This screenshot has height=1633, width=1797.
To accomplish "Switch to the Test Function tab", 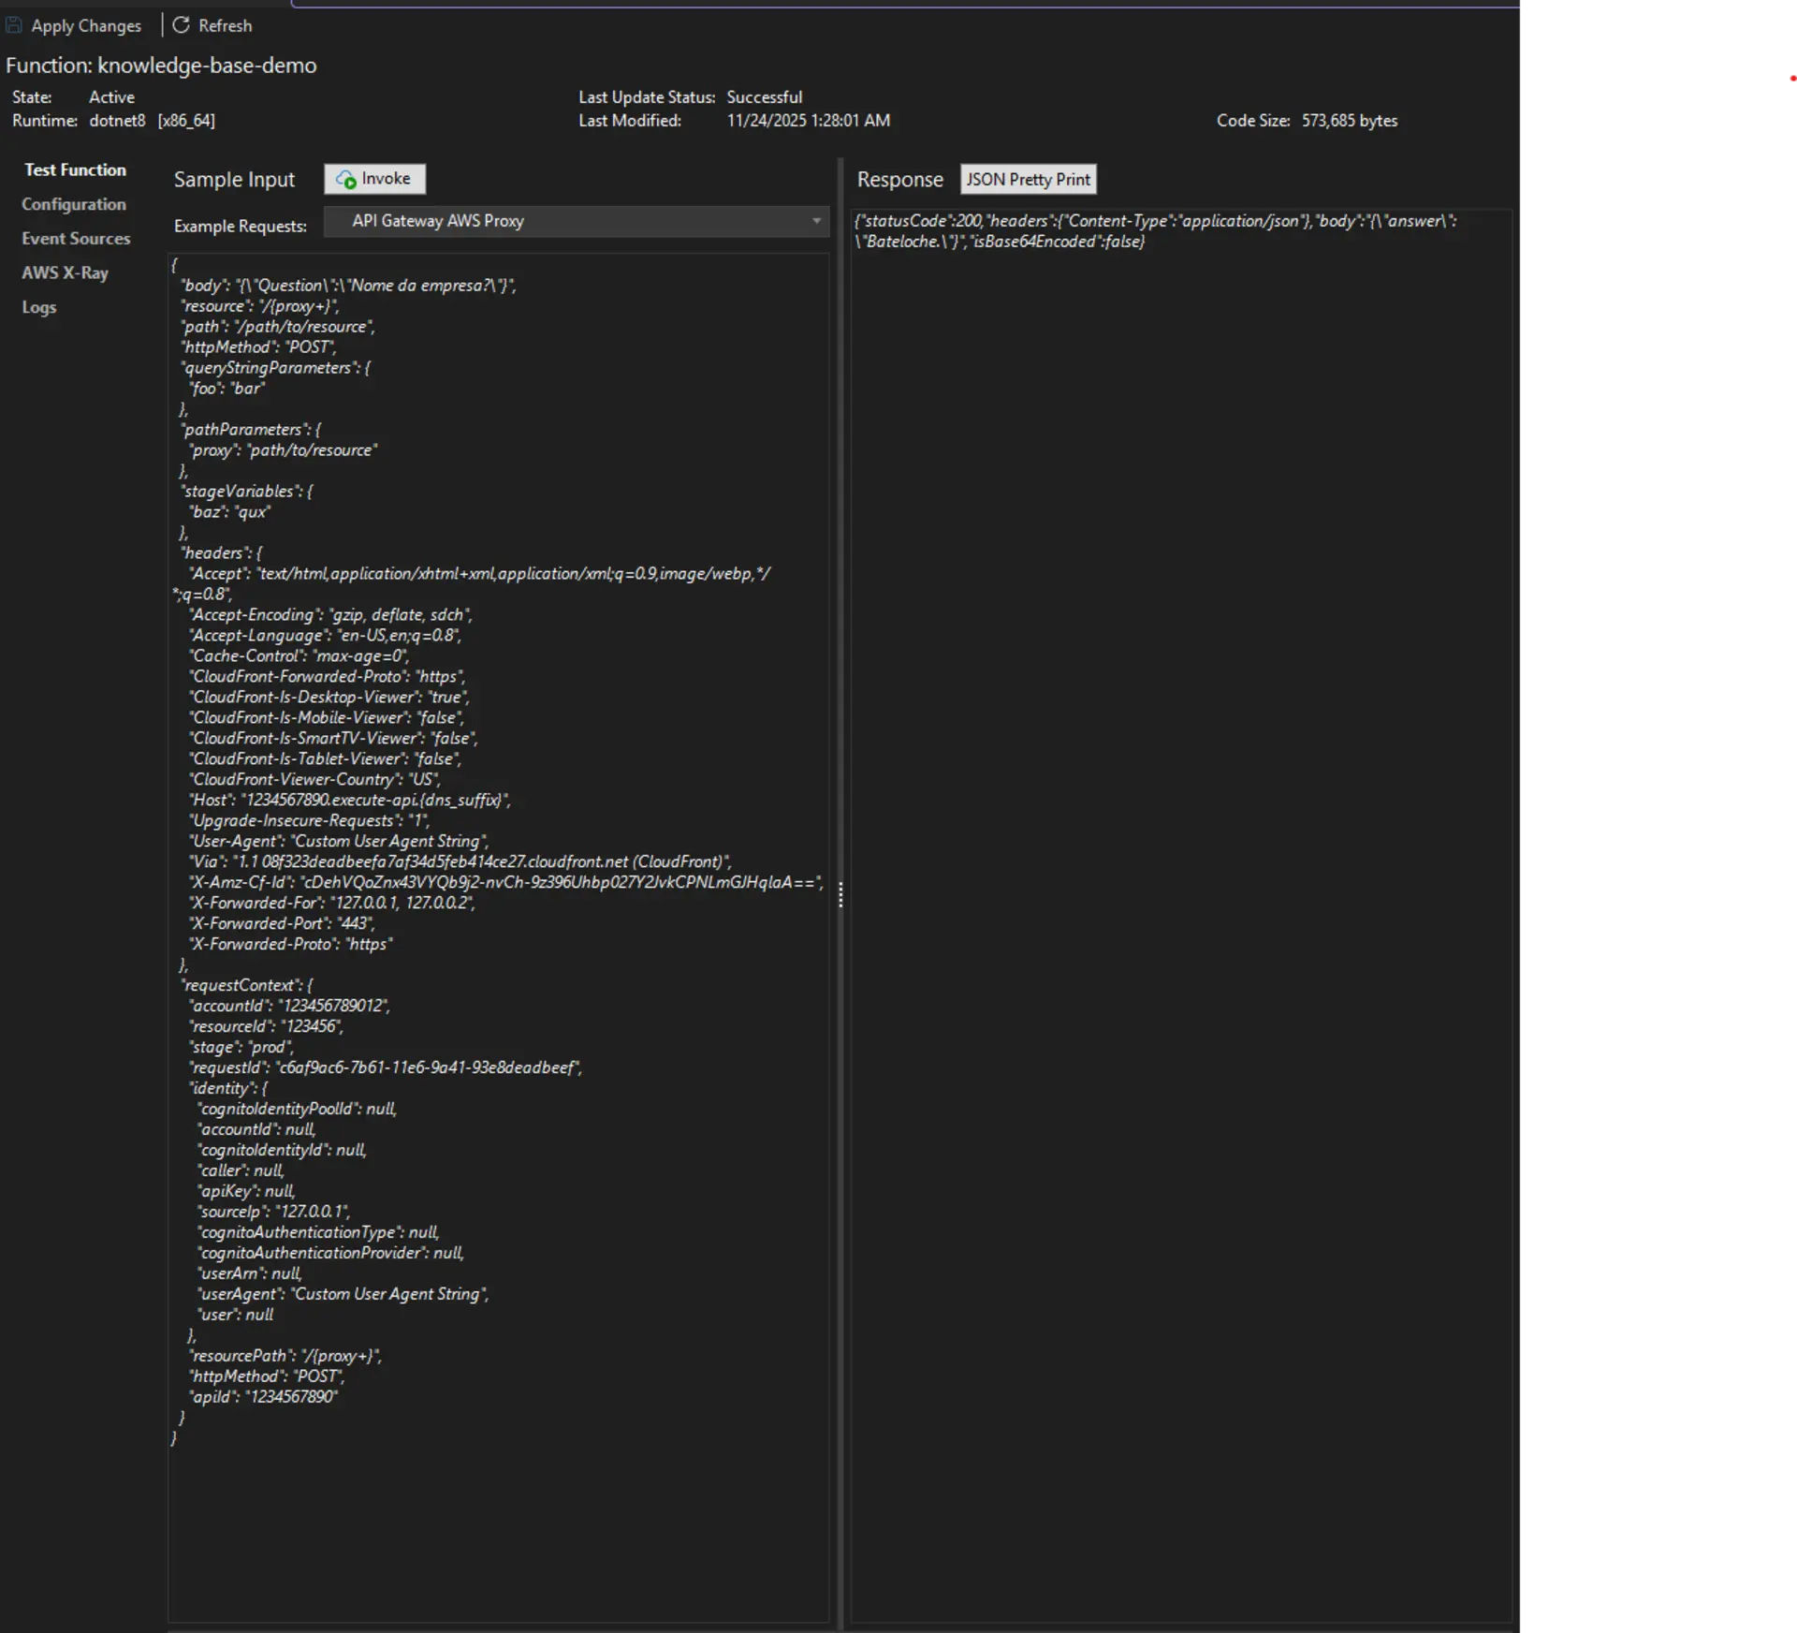I will (x=75, y=169).
